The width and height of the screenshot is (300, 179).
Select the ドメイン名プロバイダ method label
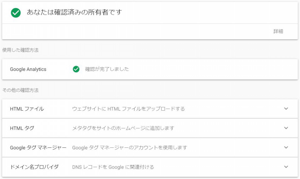(34, 167)
